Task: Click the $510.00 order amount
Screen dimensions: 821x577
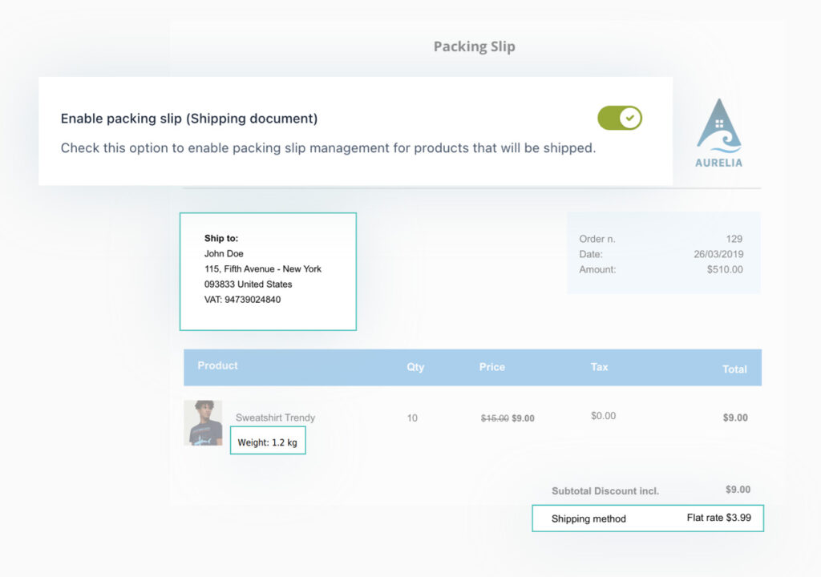Action: pos(725,269)
